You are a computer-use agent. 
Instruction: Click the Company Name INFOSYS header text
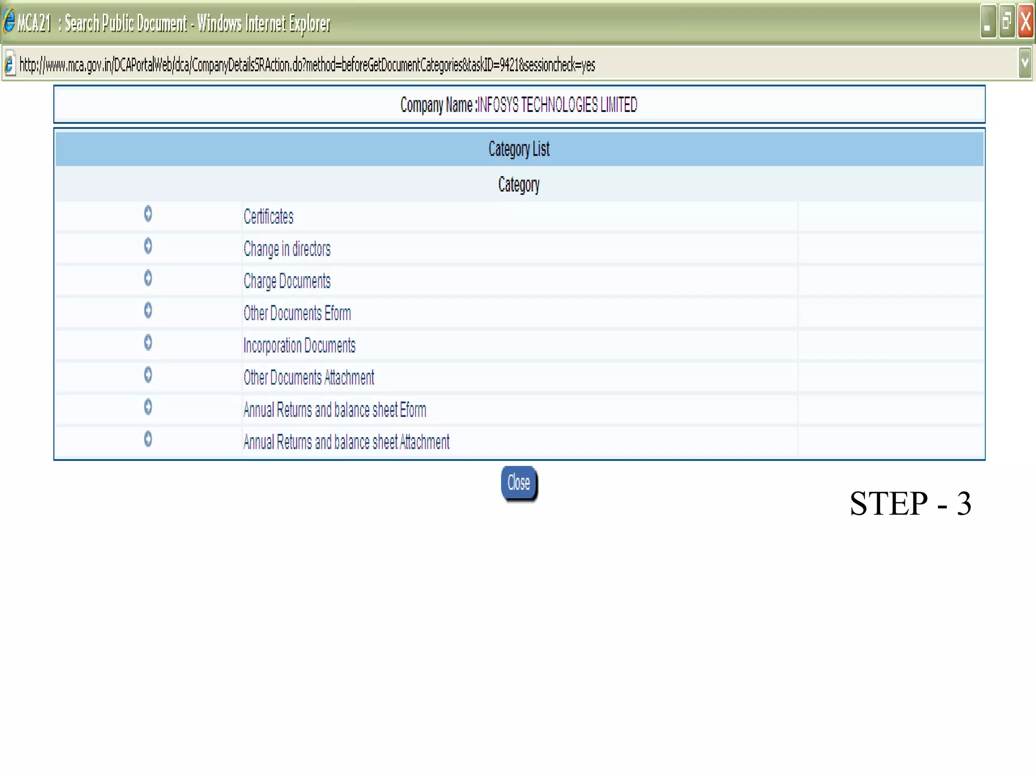[x=519, y=105]
